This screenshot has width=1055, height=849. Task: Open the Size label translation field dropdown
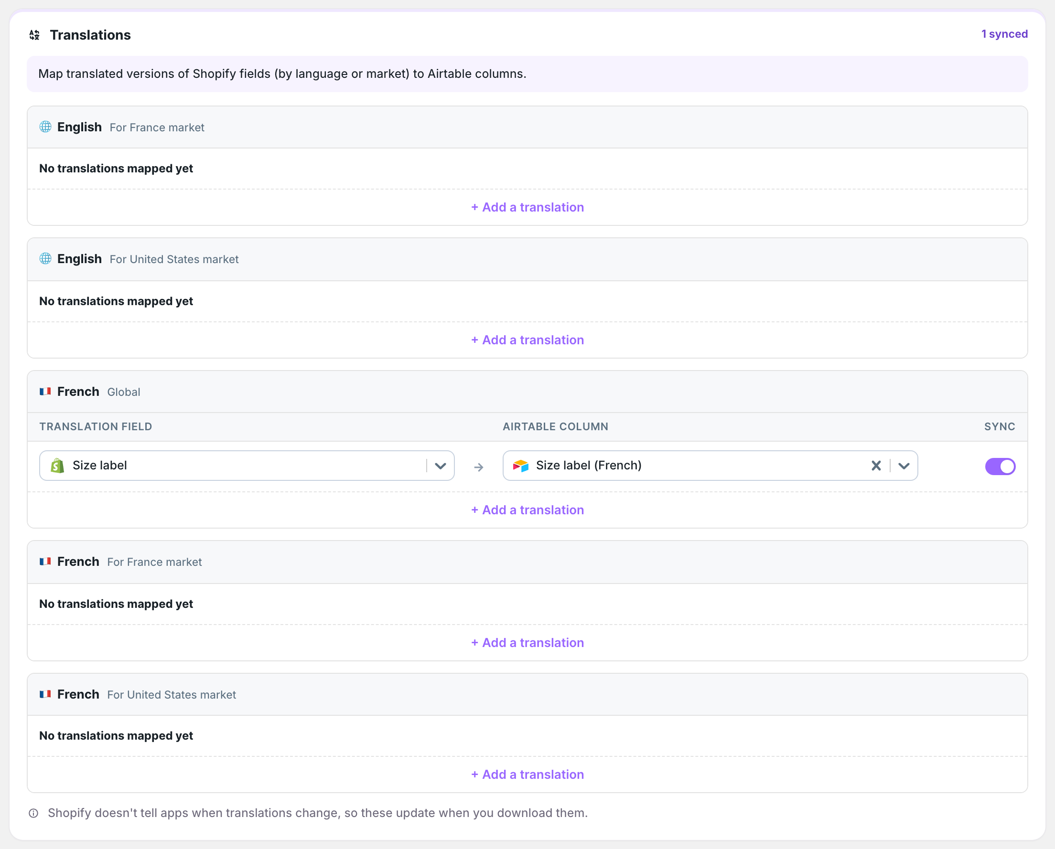coord(441,466)
